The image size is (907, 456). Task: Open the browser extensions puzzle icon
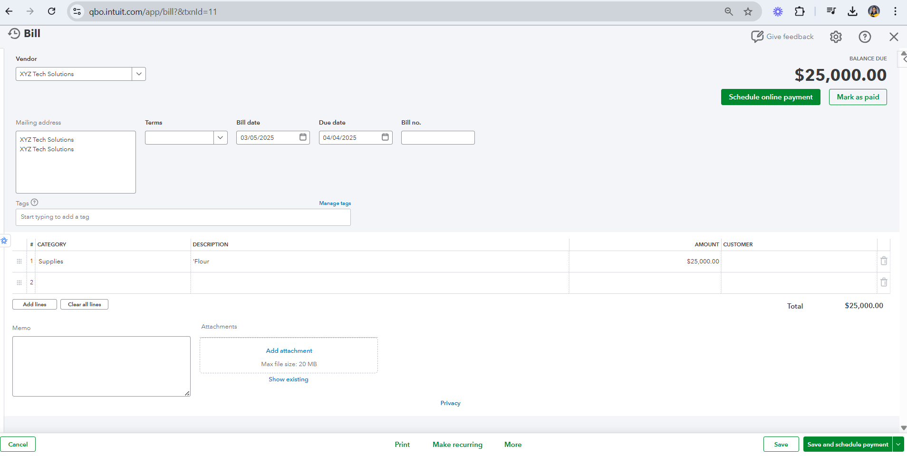[800, 11]
